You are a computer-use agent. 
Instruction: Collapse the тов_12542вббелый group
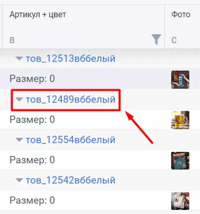coord(19,180)
